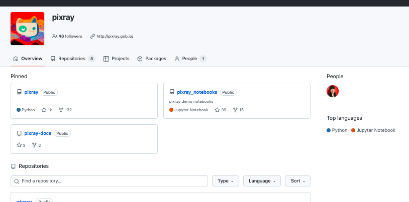The height and width of the screenshot is (202, 409).
Task: Expand the Type filter dropdown
Action: click(226, 181)
